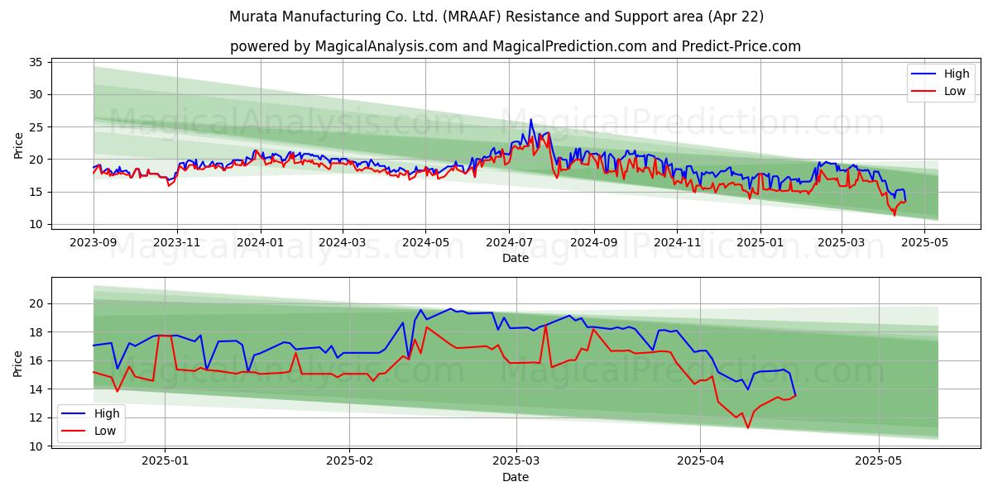Click the '12' y-axis tick on lower chart

coord(36,417)
